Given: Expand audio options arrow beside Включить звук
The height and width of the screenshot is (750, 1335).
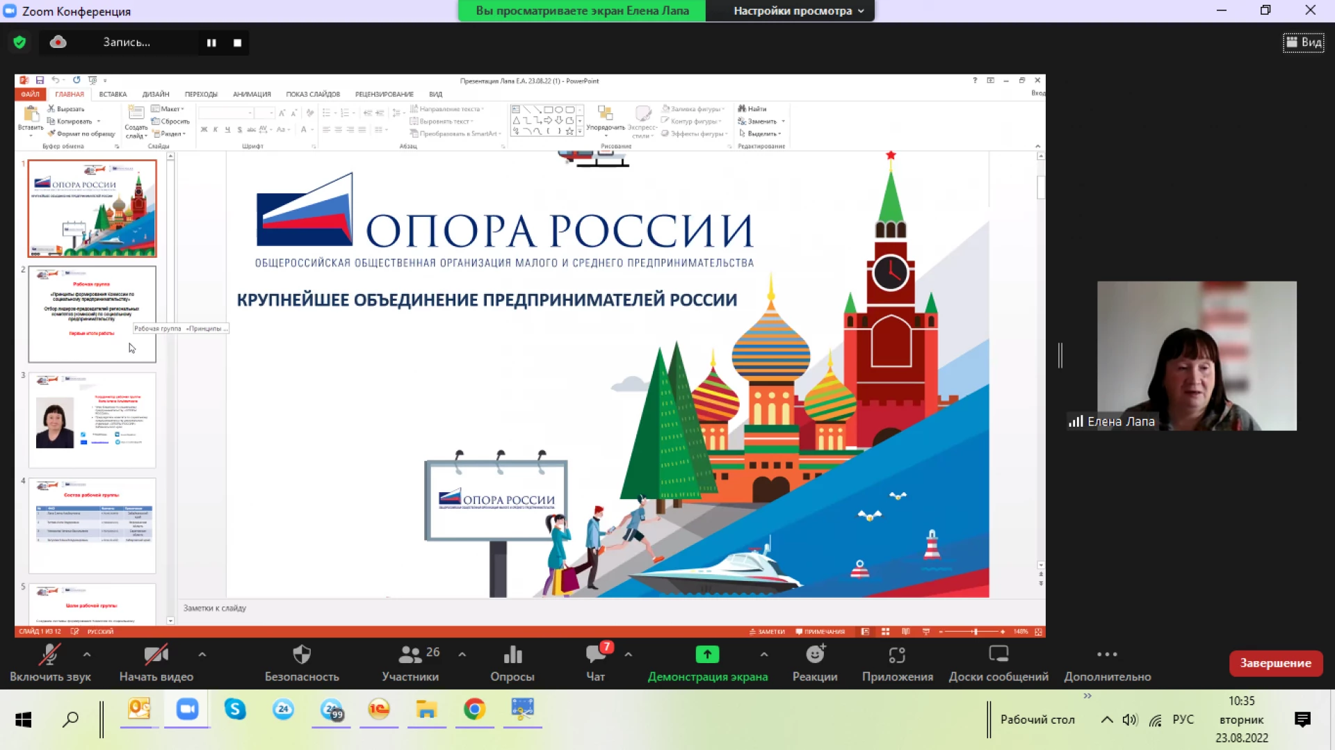Looking at the screenshot, I should click(87, 654).
